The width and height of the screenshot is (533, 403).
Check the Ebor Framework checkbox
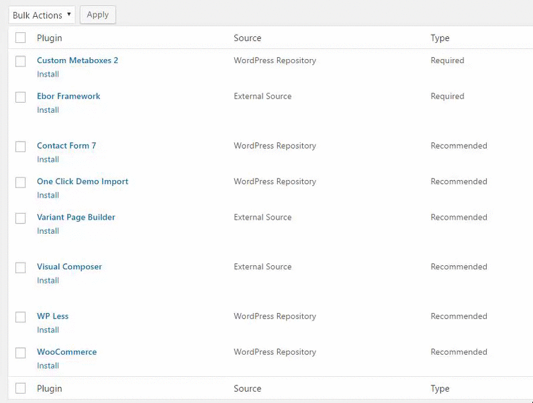click(20, 97)
